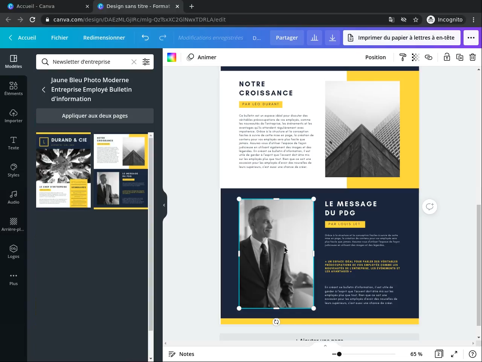Open the help question mark button
The height and width of the screenshot is (362, 482).
[x=473, y=354]
